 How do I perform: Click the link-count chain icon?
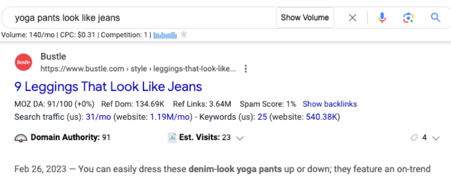coord(414,138)
